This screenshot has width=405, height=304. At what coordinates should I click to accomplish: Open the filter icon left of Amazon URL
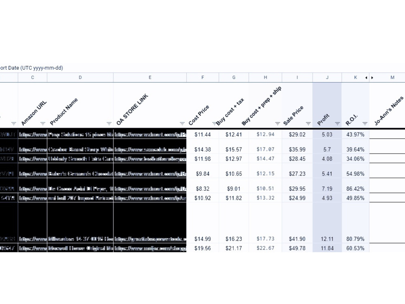[x=14, y=124]
